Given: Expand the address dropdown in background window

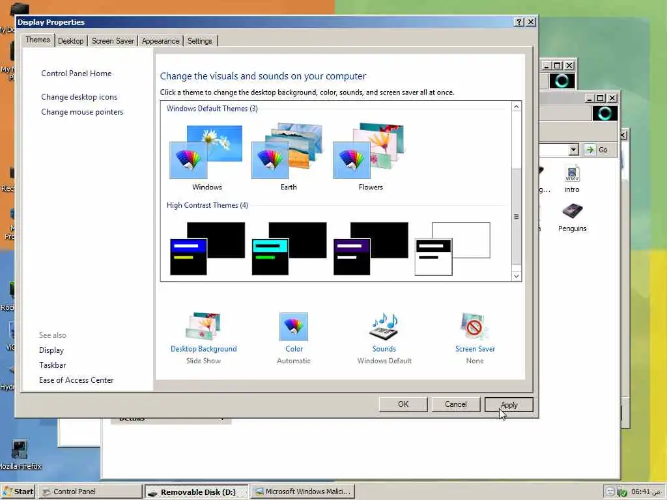Looking at the screenshot, I should pos(573,150).
